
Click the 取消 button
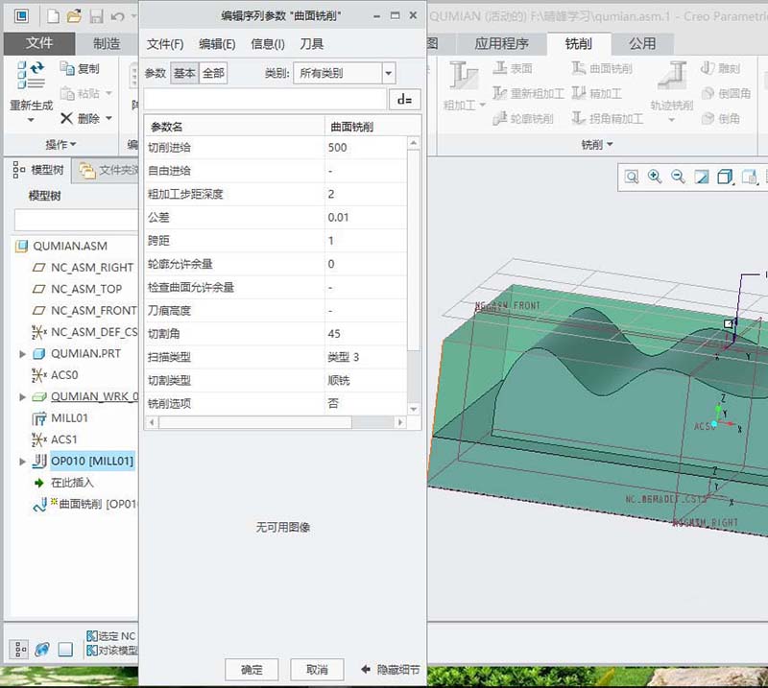pyautogui.click(x=317, y=670)
